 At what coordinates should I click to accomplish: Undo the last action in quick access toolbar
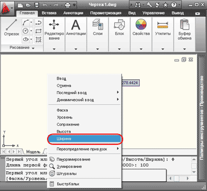(45, 5)
